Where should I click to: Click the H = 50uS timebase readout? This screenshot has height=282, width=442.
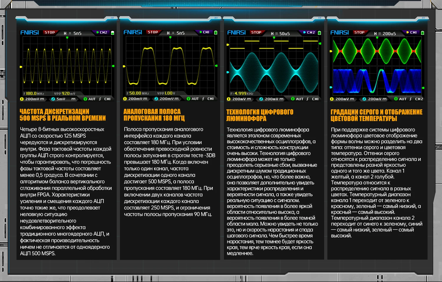coord(281,34)
